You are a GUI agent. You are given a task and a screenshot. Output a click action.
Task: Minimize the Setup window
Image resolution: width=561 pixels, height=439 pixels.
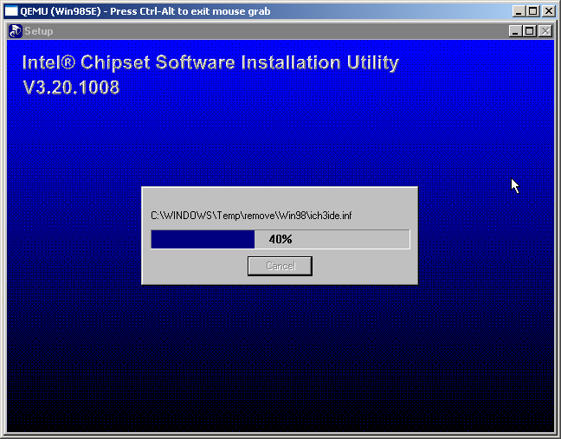click(516, 31)
